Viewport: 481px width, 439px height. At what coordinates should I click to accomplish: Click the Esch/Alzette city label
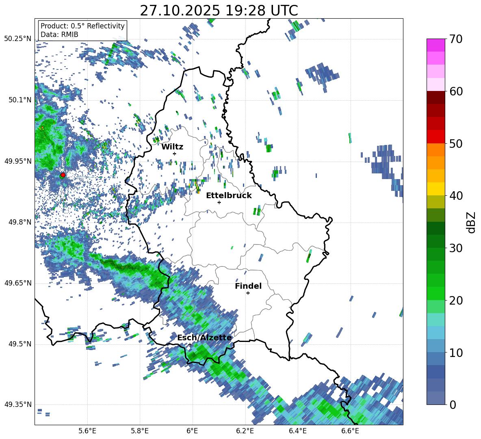pos(205,338)
